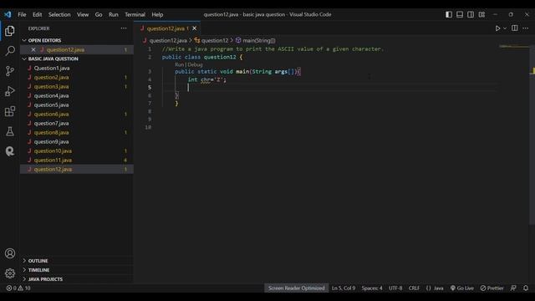Open the Accounts icon

point(10,253)
